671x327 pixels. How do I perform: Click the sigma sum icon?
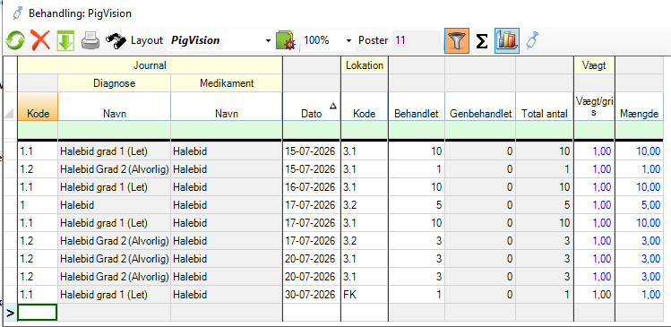[482, 41]
